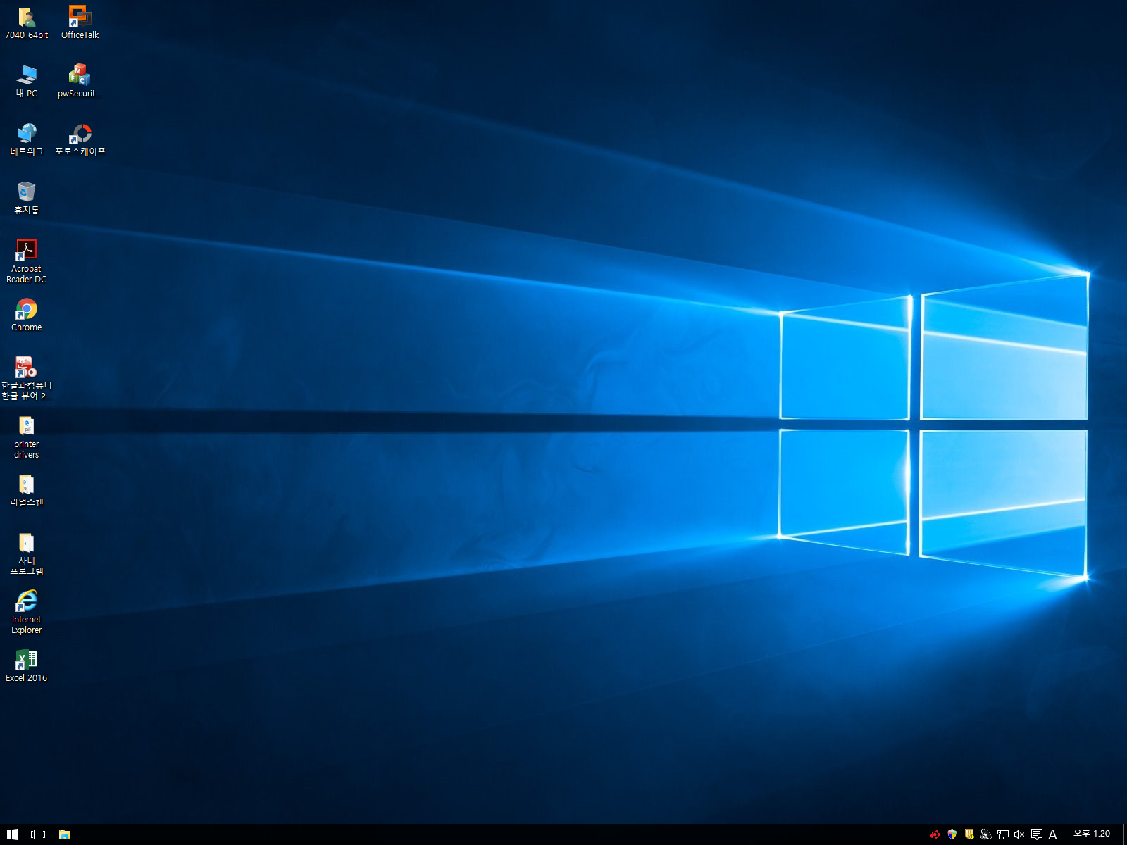This screenshot has width=1127, height=845.
Task: Open the Action Center notifications icon
Action: pyautogui.click(x=1036, y=834)
